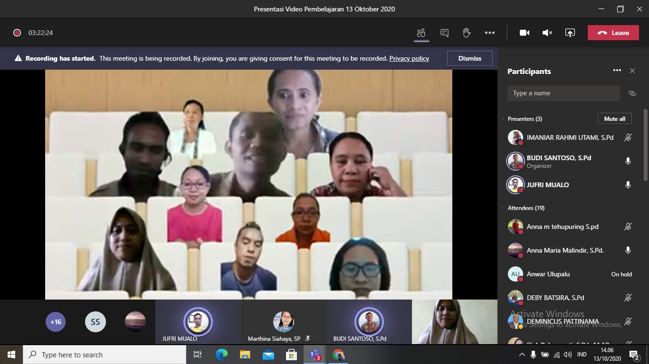Show hidden system tray icons
The width and height of the screenshot is (649, 364).
pos(522,355)
